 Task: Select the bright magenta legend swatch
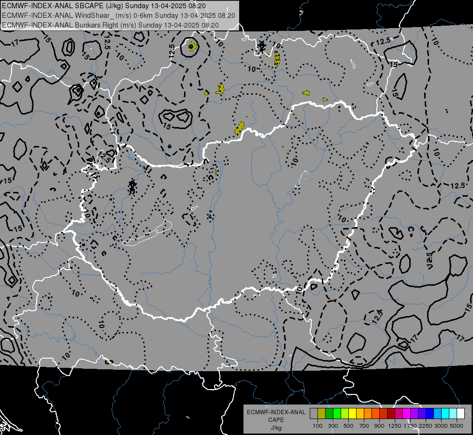coord(407,413)
